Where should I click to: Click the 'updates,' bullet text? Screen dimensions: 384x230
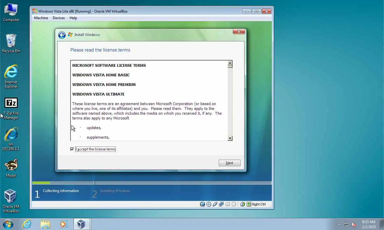coord(94,128)
